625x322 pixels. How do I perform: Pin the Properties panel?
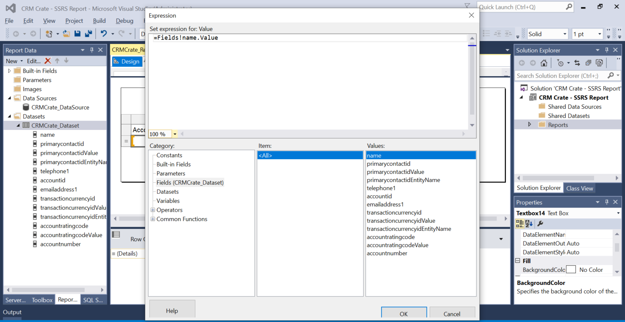click(x=606, y=202)
